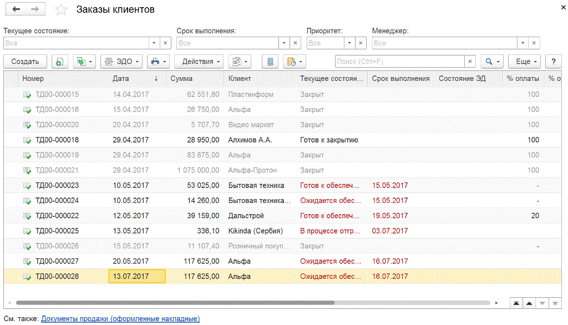Expand the Приоритет dropdown list

(x=351, y=43)
